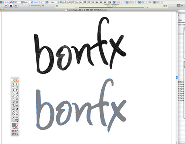Click the iTunes song progress bar

pos(111,8)
